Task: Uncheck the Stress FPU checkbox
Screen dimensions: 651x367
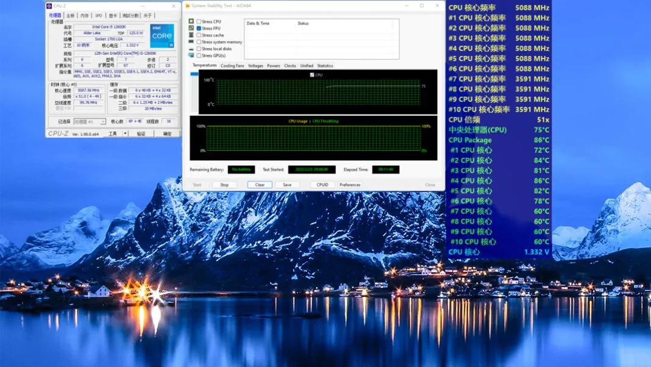Action: tap(199, 28)
